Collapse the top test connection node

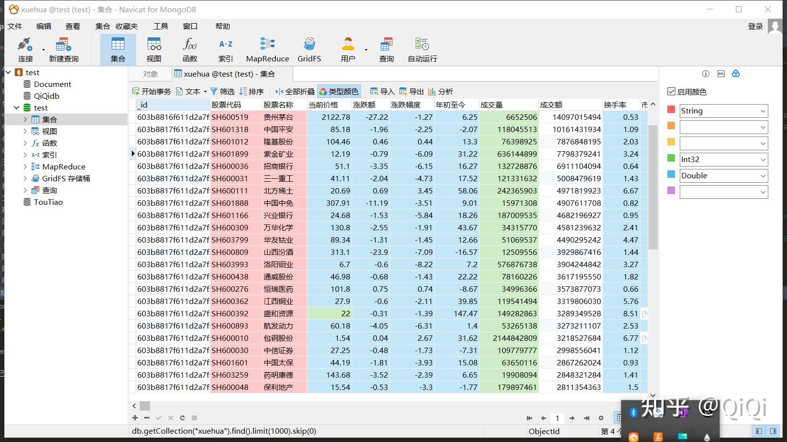[8, 72]
